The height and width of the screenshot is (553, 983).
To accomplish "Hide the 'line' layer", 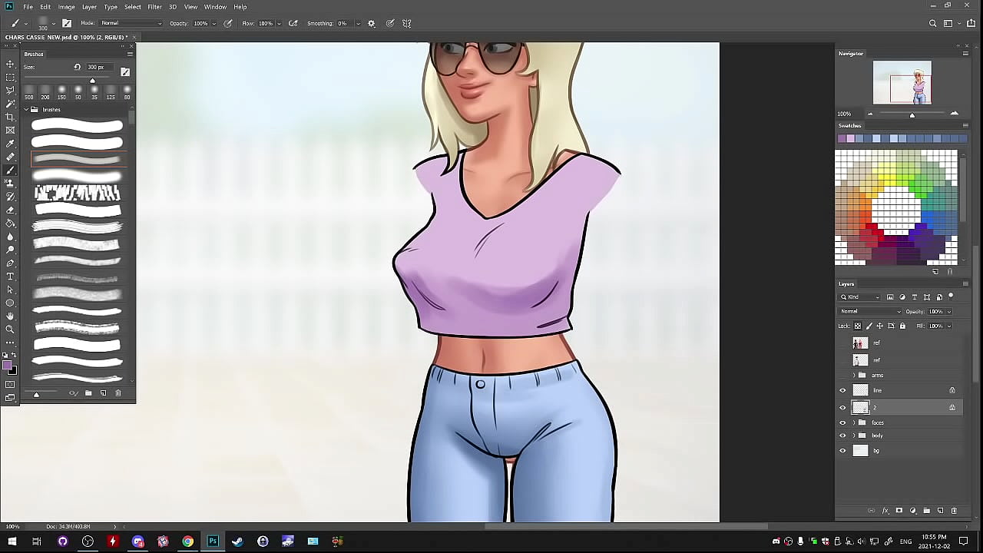I will [842, 390].
